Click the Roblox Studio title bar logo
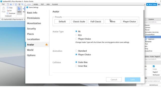 (x=1, y=1)
